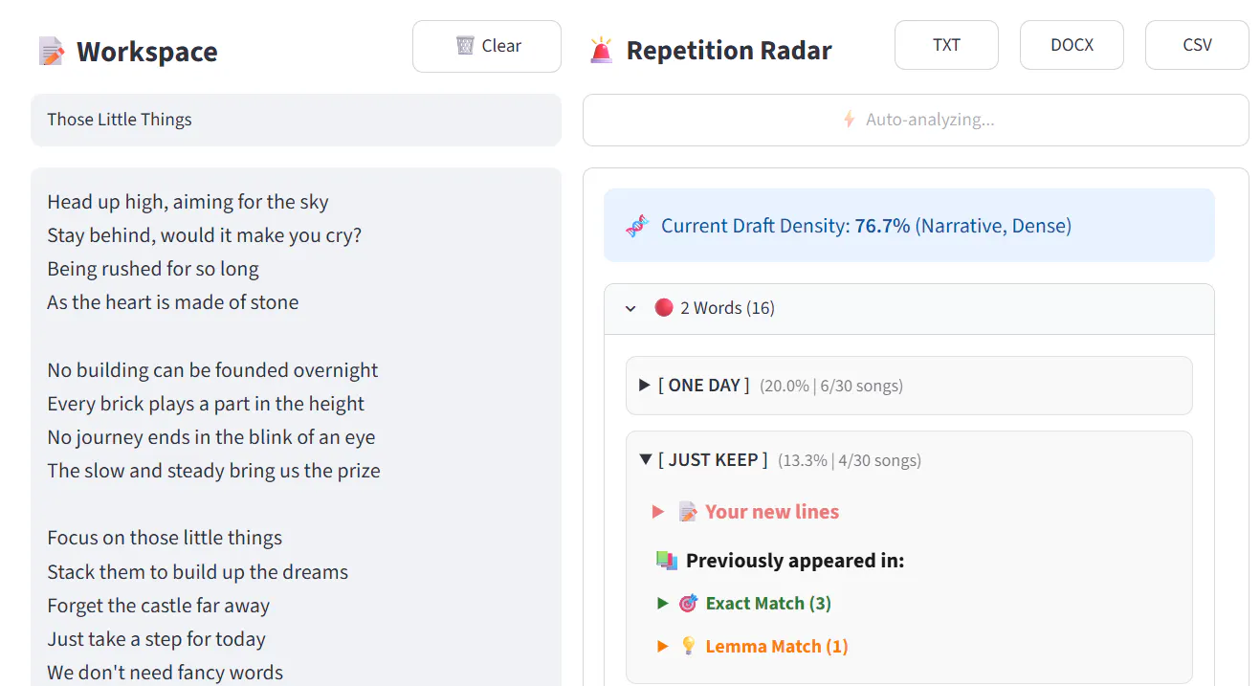This screenshot has width=1260, height=686.
Task: Click the line 'Forget the castle far away'
Action: (159, 606)
